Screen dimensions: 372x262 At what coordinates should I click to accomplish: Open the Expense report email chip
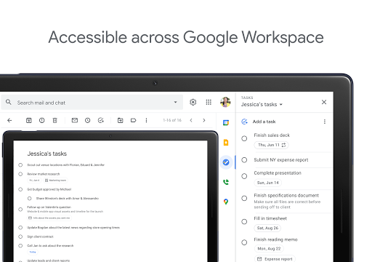pos(275,259)
